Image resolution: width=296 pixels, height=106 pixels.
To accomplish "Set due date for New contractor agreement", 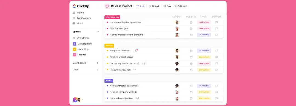I will click(x=191, y=86).
